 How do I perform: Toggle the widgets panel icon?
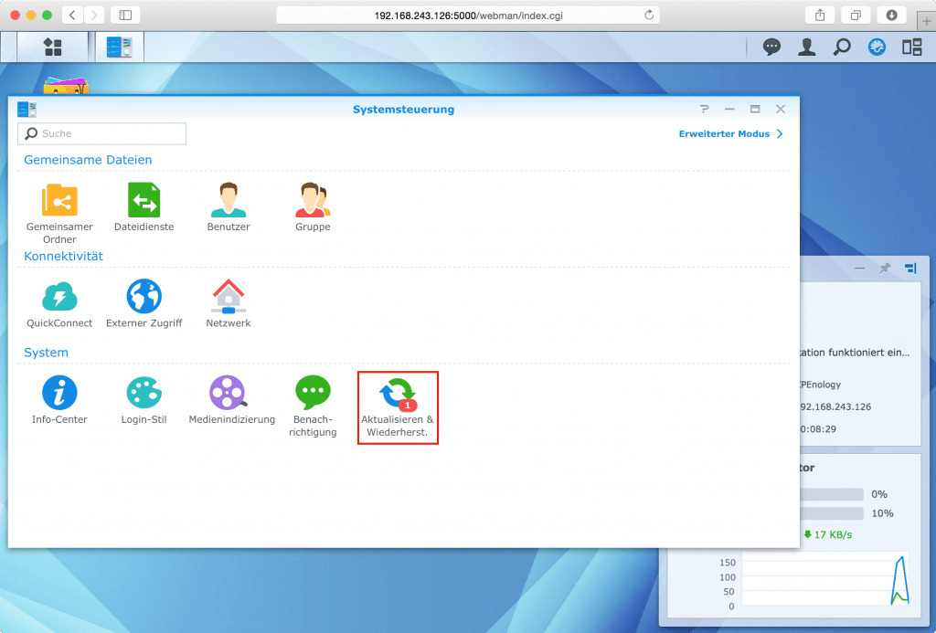(x=911, y=47)
